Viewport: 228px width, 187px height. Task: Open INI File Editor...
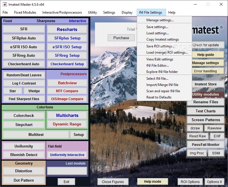coord(164,66)
